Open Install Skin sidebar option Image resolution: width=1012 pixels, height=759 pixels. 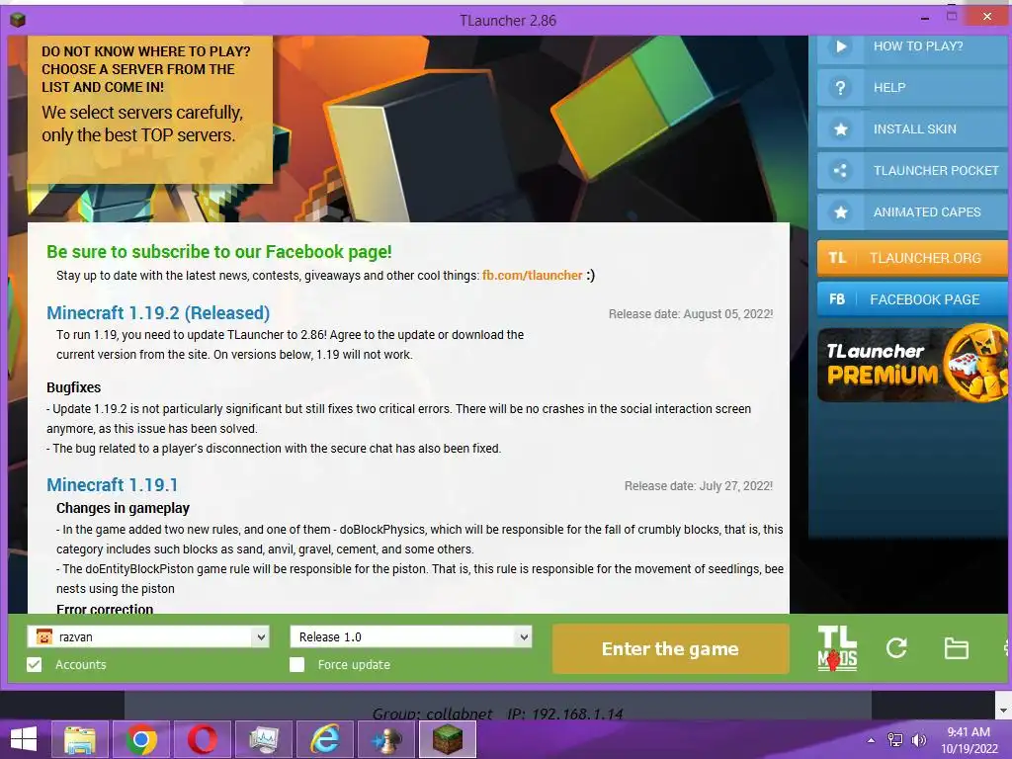click(x=912, y=129)
